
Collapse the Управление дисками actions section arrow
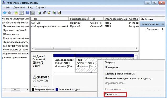(163, 24)
